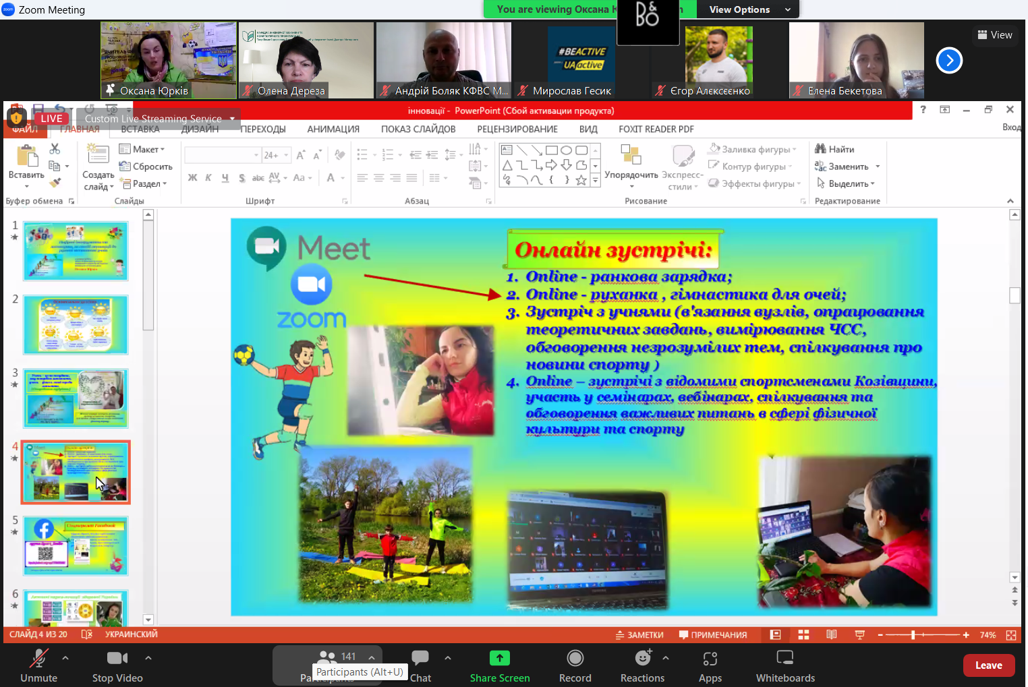The height and width of the screenshot is (687, 1028).
Task: Click the Participants icon showing 141
Action: [328, 657]
